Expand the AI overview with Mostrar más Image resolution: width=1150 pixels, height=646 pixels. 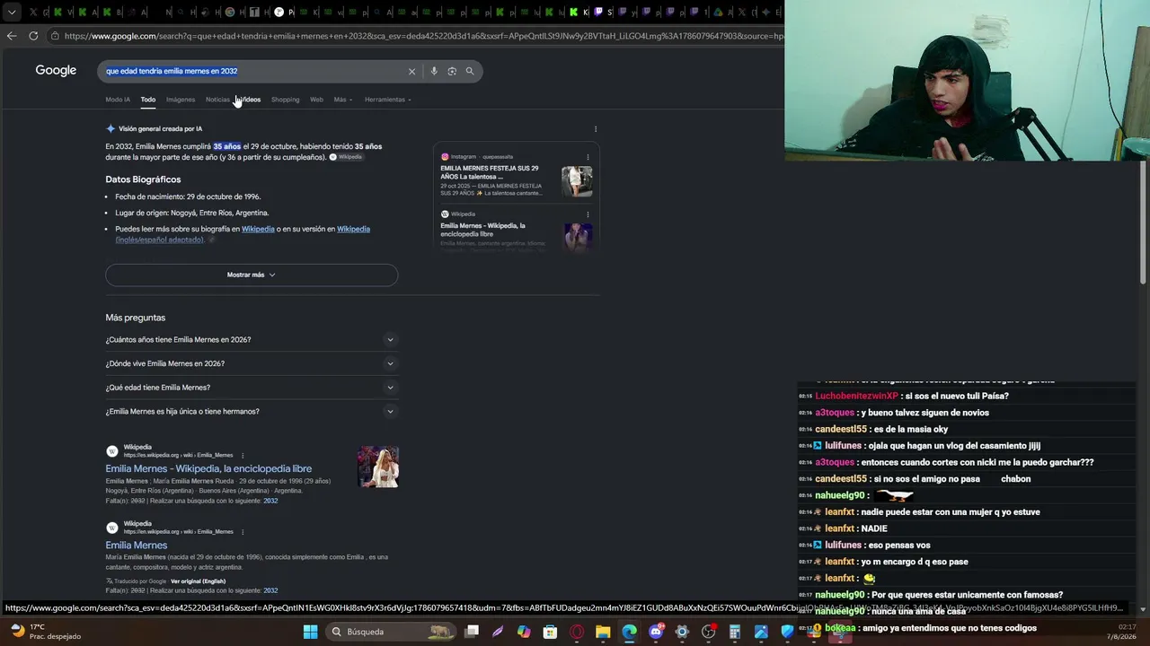click(x=252, y=275)
